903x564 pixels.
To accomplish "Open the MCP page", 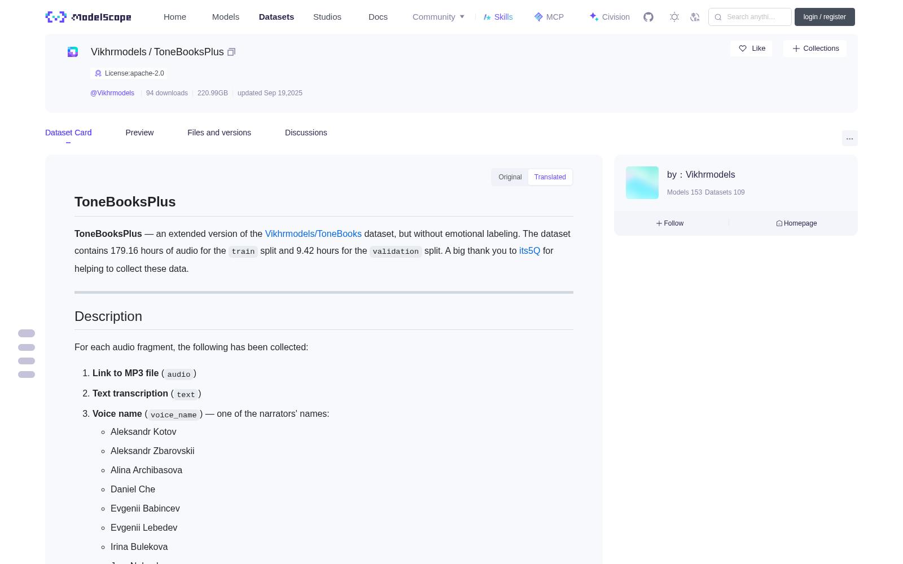I will click(x=549, y=17).
